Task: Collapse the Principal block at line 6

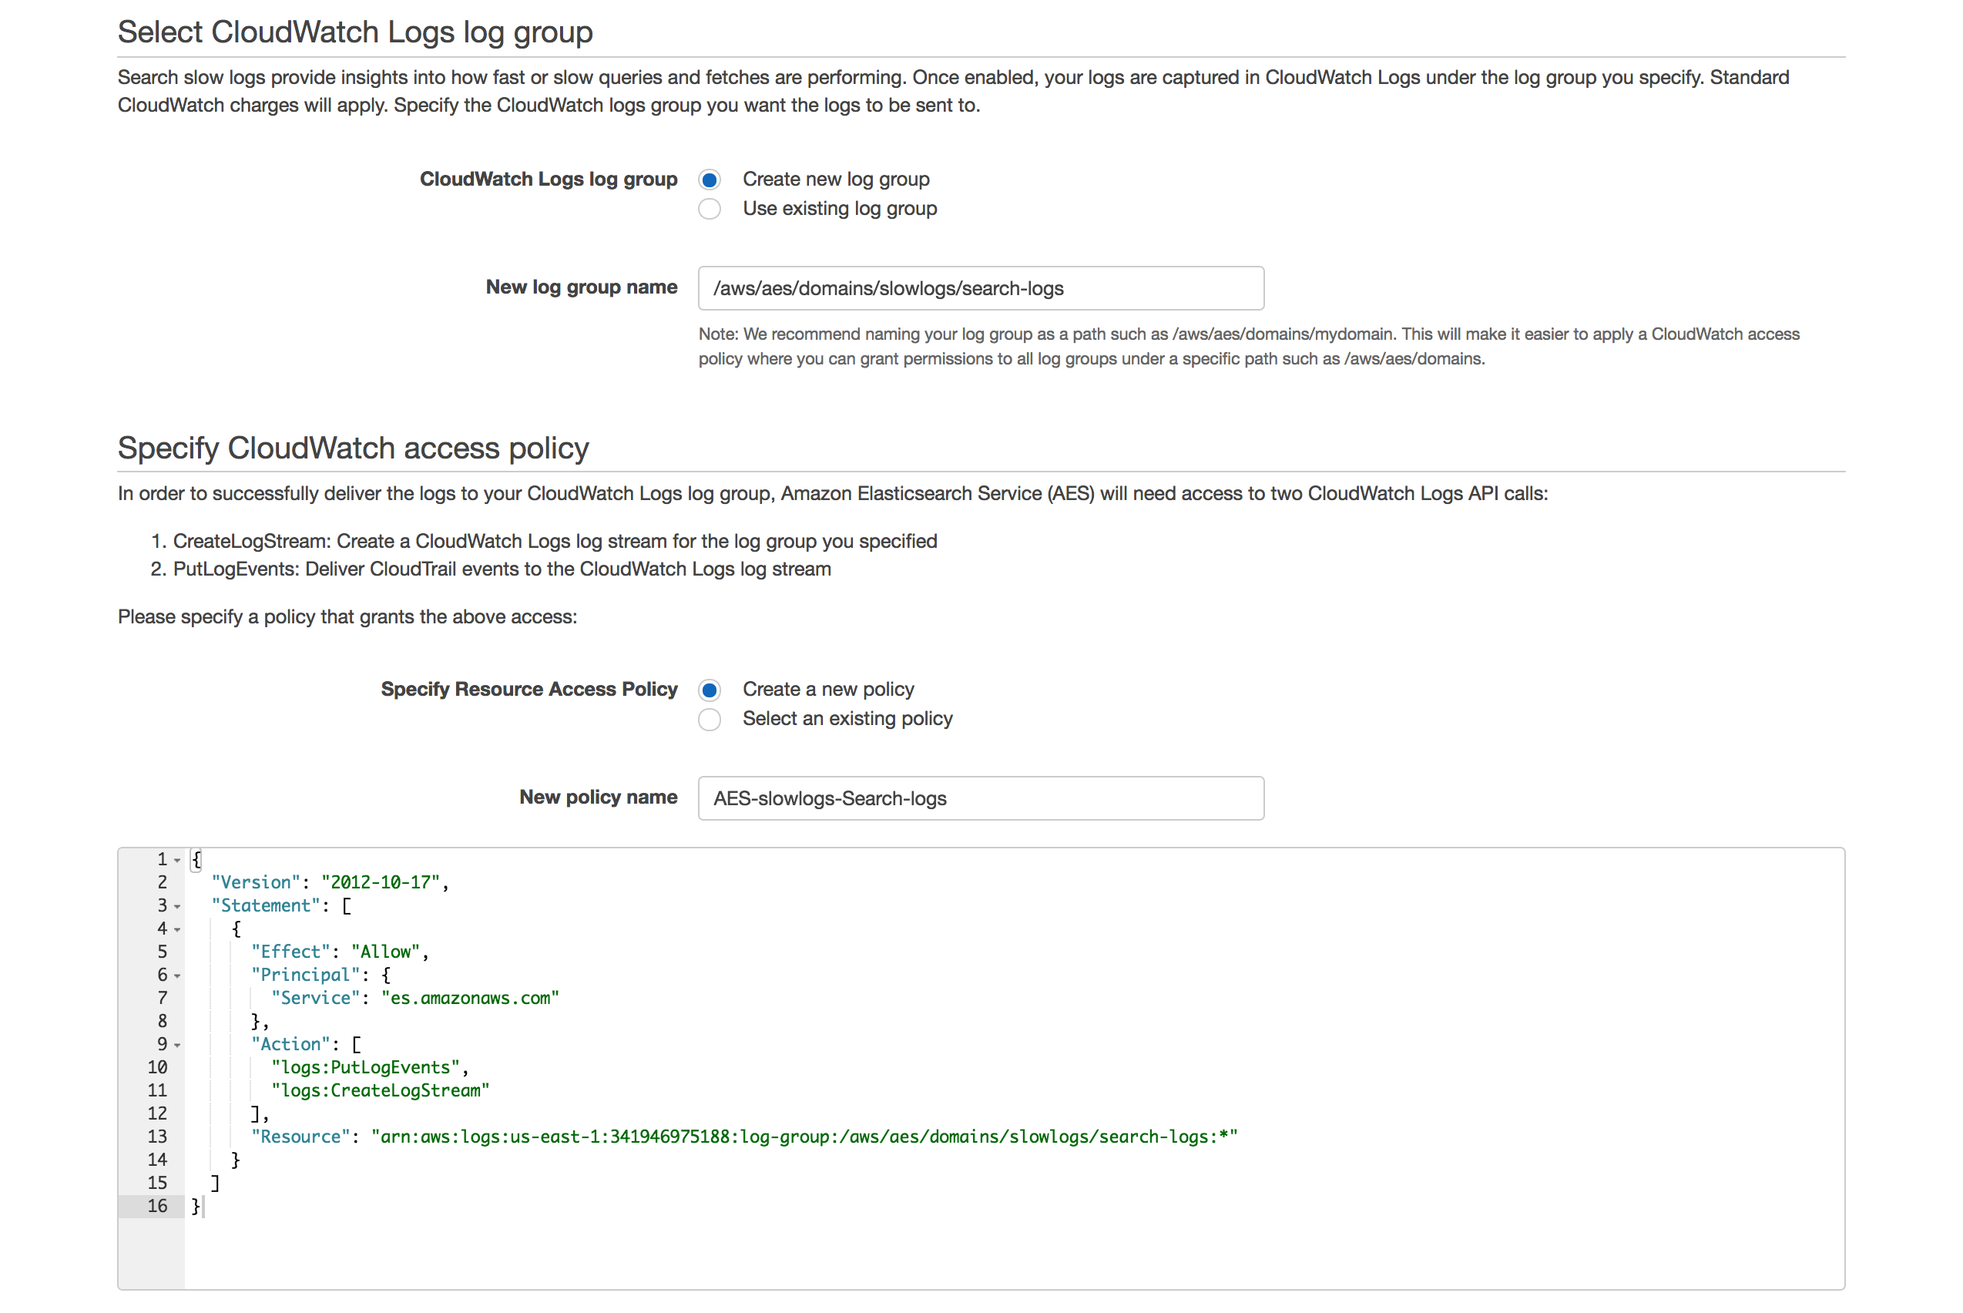Action: point(176,976)
